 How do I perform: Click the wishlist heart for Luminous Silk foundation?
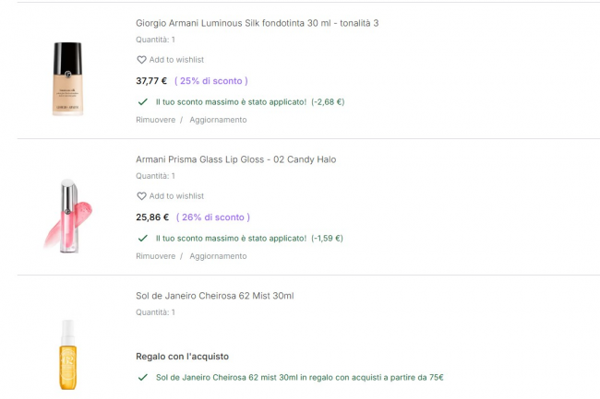(x=141, y=60)
